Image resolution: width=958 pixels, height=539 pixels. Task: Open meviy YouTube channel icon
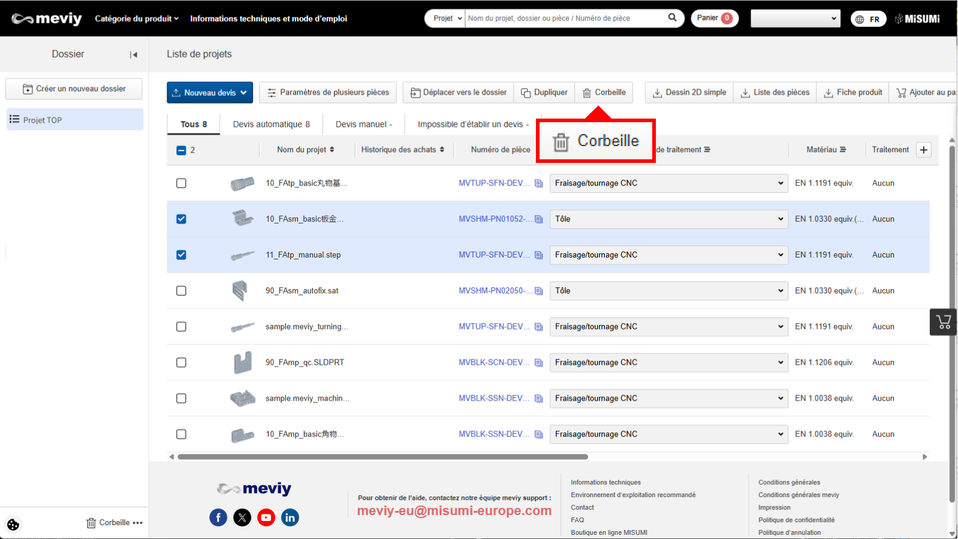tap(266, 517)
